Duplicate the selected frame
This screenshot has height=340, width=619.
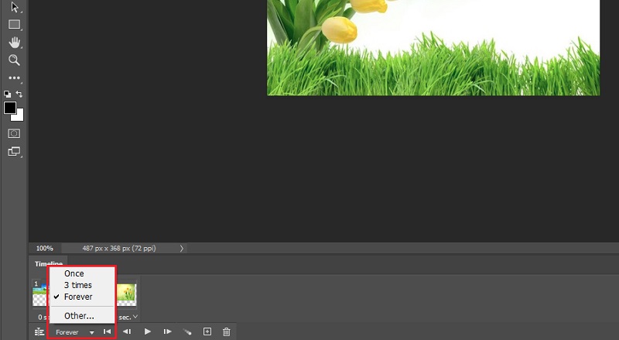click(207, 331)
